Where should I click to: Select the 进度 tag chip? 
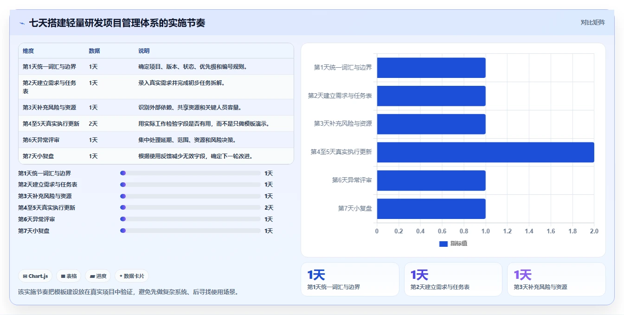click(97, 276)
